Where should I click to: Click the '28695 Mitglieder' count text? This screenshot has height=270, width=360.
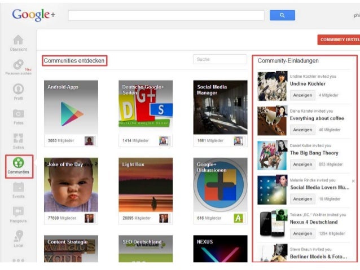pyautogui.click(x=137, y=218)
